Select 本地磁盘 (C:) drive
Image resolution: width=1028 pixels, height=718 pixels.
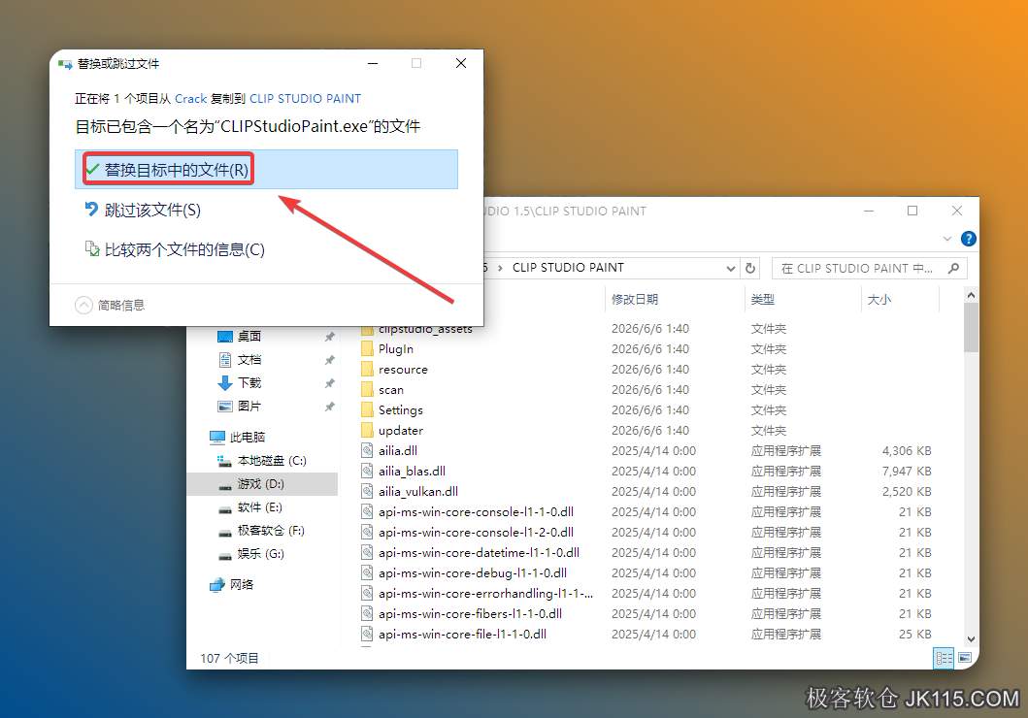(272, 461)
